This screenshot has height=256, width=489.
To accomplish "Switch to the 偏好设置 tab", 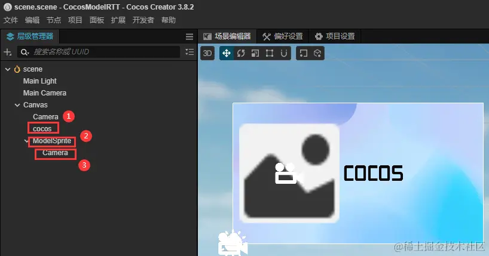I will (283, 36).
